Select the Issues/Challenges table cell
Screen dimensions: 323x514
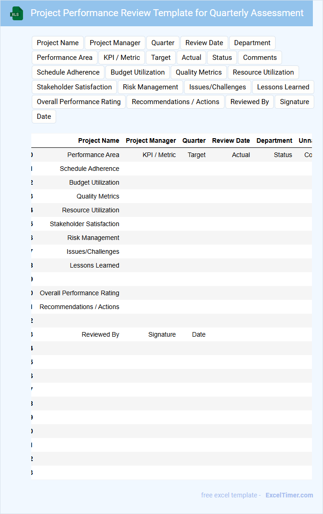(93, 251)
